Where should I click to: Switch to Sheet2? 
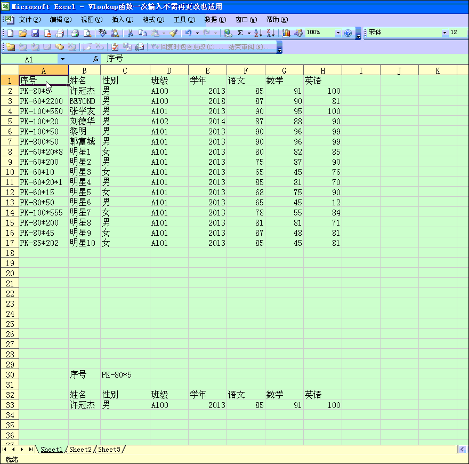coord(80,450)
